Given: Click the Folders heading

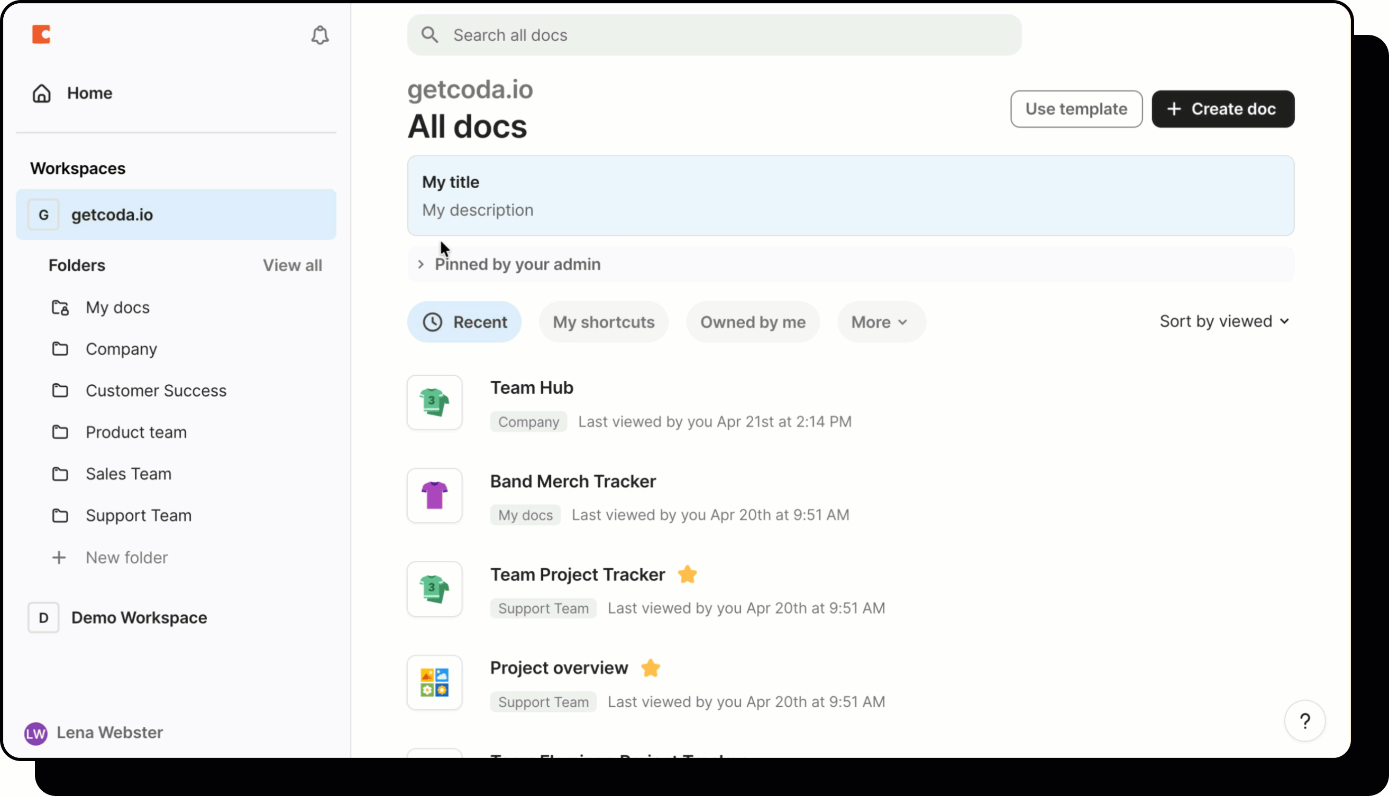Looking at the screenshot, I should click(x=77, y=266).
